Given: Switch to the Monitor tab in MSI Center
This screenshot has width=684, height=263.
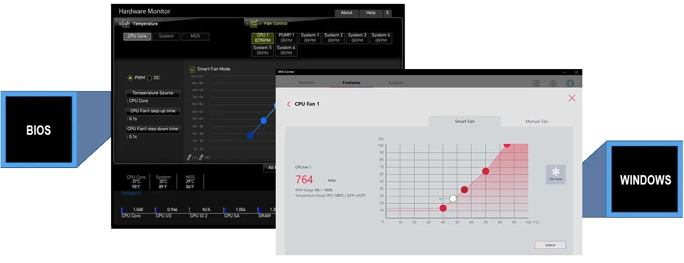Looking at the screenshot, I should (x=307, y=83).
